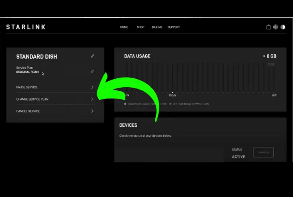
Task: Open the Cancel Service chevron
Action: (92, 111)
